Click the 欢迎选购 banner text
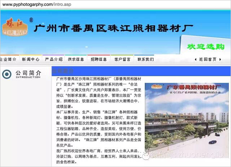 click(x=206, y=47)
